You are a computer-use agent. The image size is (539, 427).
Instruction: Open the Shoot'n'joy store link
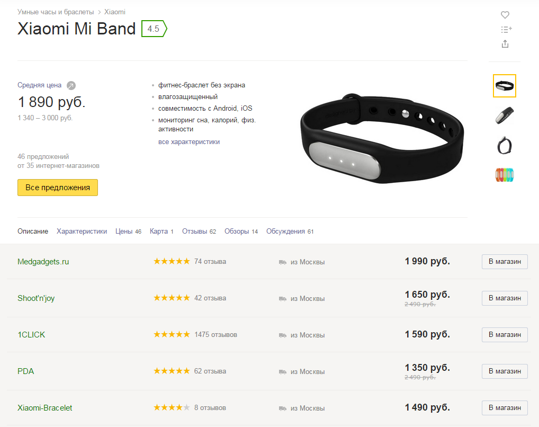36,298
